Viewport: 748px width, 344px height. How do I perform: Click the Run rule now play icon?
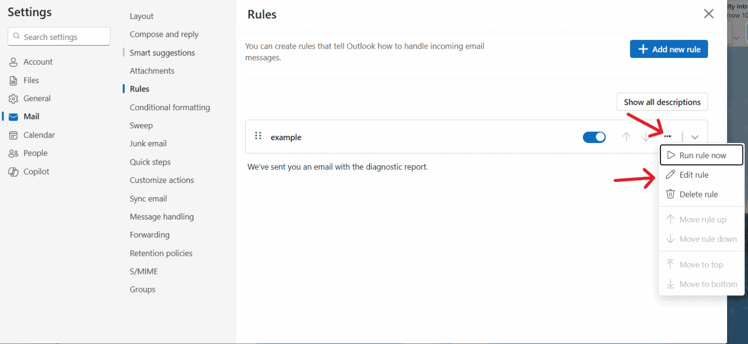(671, 155)
